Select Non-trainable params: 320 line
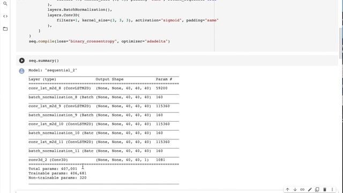Viewport: 343px width, 193px height. point(57,178)
